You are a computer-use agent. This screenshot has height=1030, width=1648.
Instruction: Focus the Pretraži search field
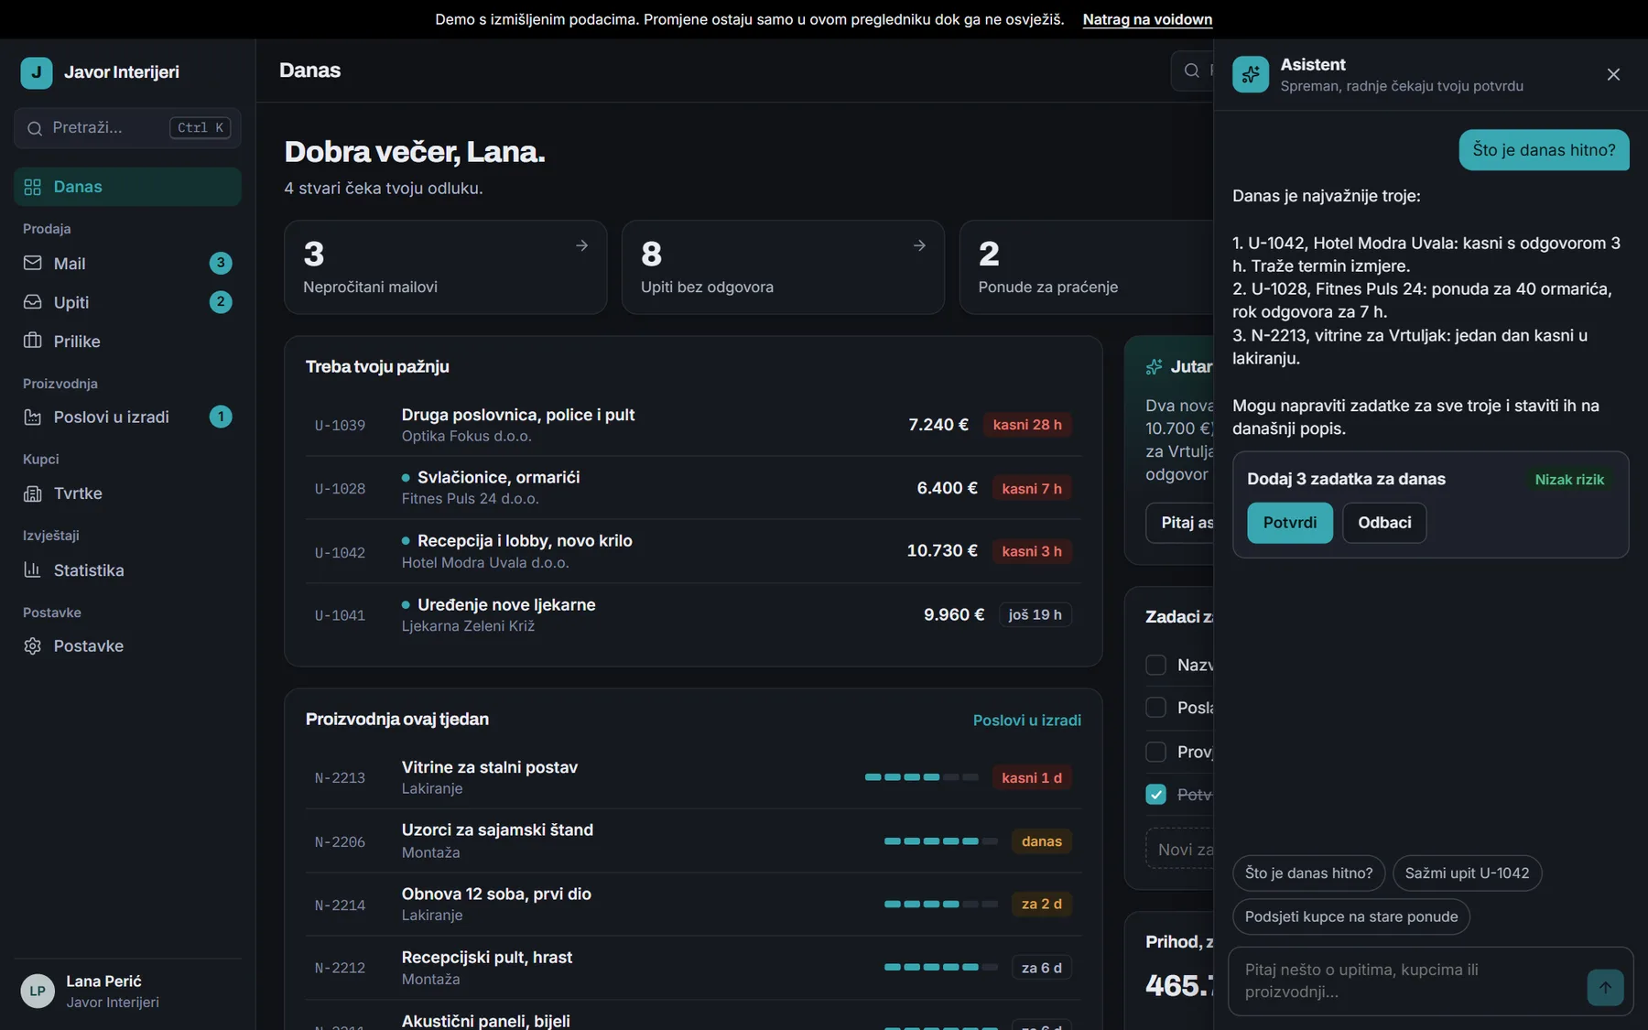point(127,128)
